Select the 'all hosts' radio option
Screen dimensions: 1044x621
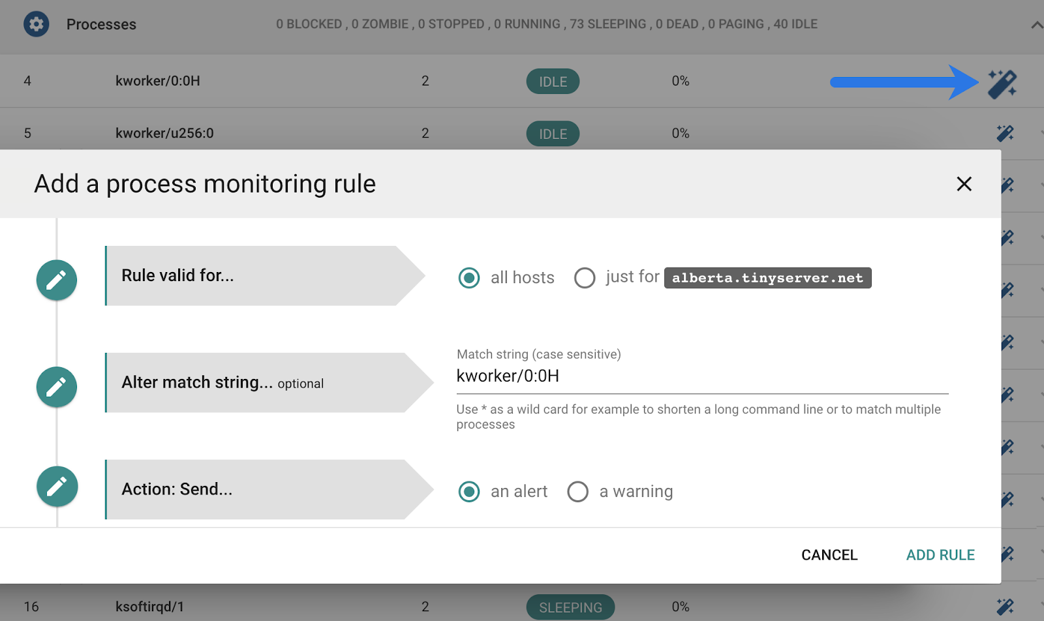pos(469,278)
